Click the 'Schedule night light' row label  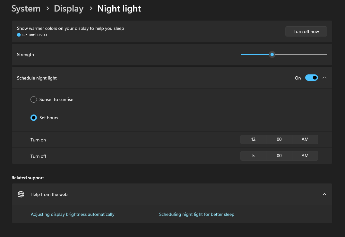(x=37, y=78)
